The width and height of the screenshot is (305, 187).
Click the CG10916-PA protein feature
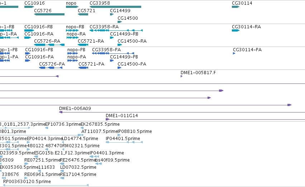coord(28,61)
